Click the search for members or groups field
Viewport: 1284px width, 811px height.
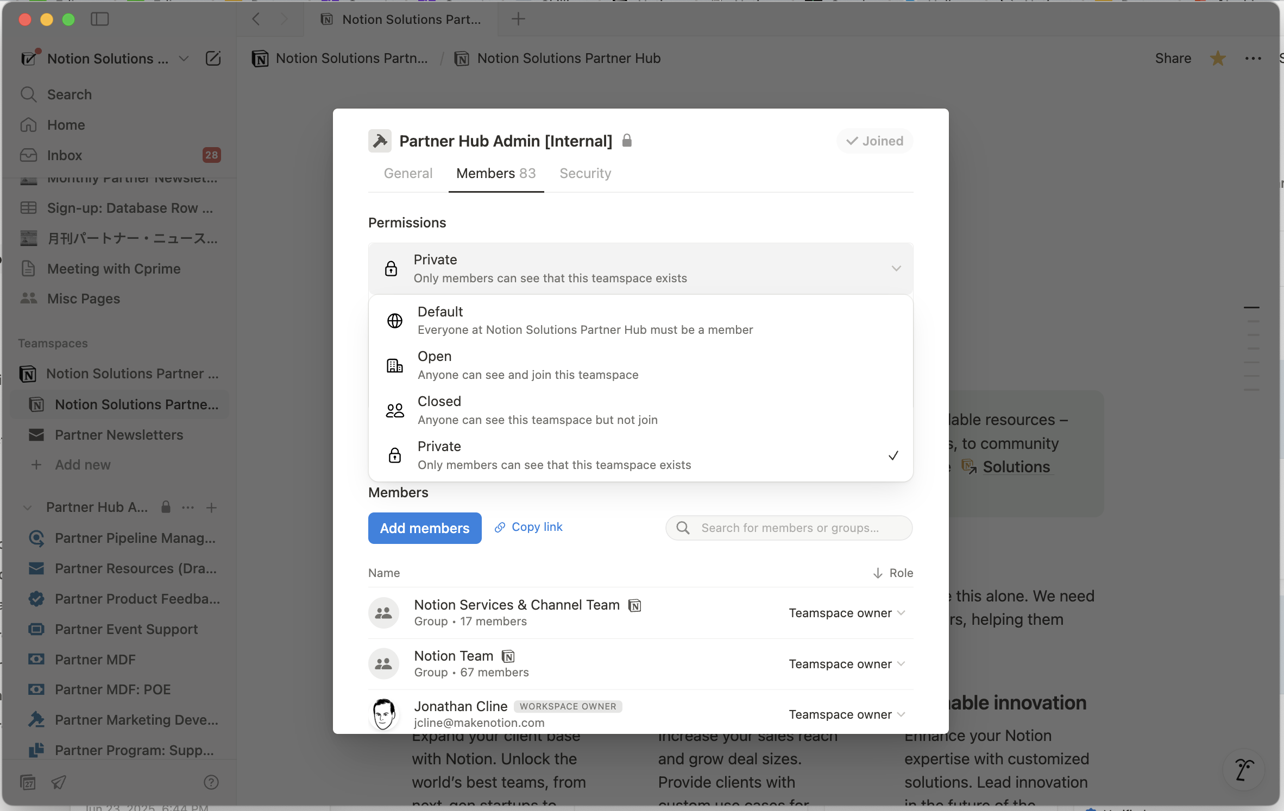(789, 527)
